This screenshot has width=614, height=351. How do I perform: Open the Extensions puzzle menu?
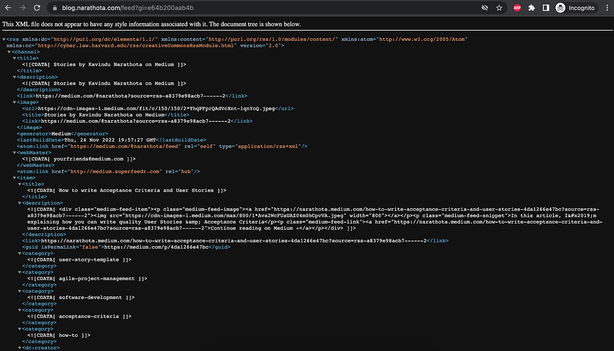(532, 8)
